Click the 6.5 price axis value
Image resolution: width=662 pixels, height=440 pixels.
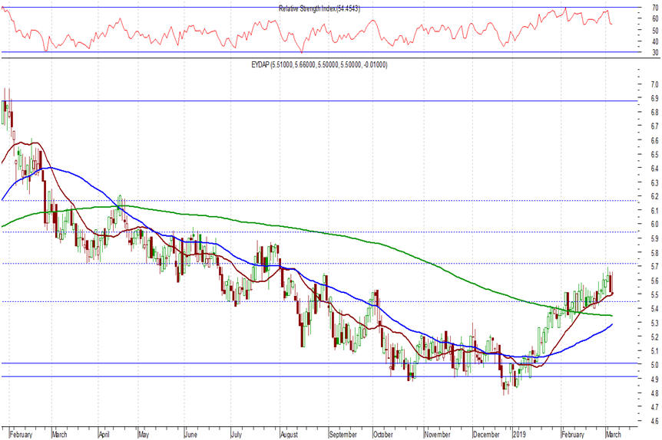(654, 155)
